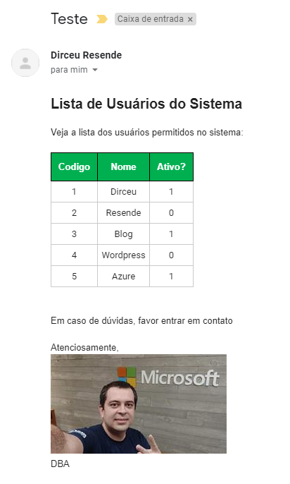The height and width of the screenshot is (484, 290).
Task: Click the Nome column header
Action: [x=123, y=167]
